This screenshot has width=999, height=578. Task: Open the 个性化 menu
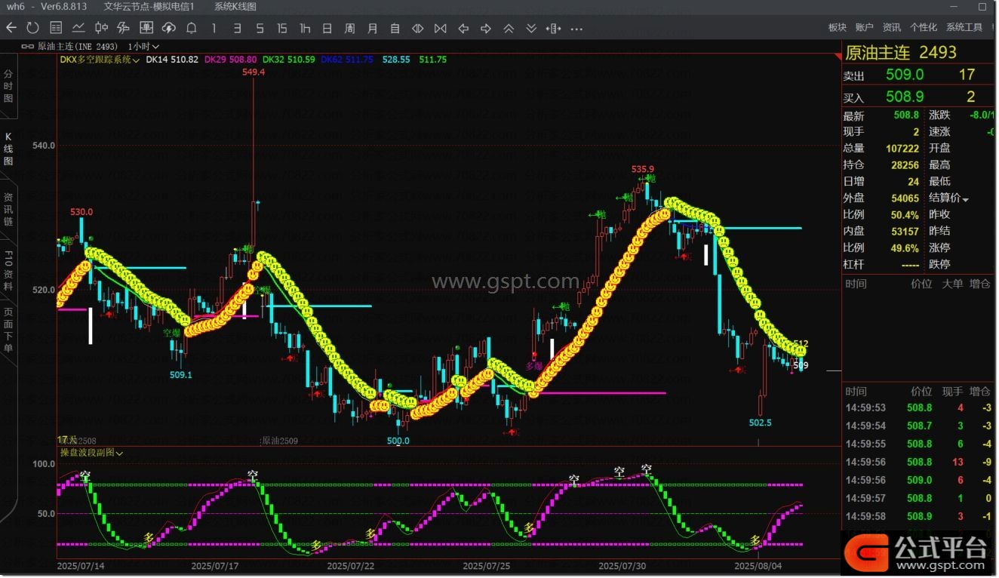(x=924, y=27)
